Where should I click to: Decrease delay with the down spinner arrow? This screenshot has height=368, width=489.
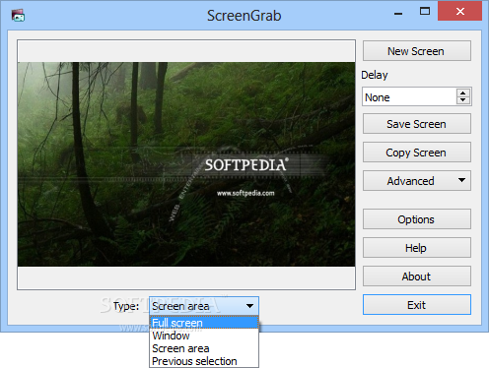click(463, 100)
